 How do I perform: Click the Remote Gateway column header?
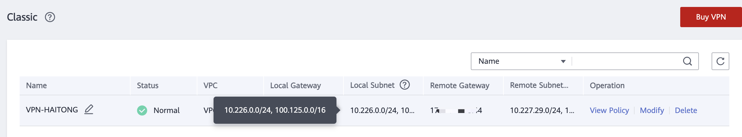[x=460, y=85]
